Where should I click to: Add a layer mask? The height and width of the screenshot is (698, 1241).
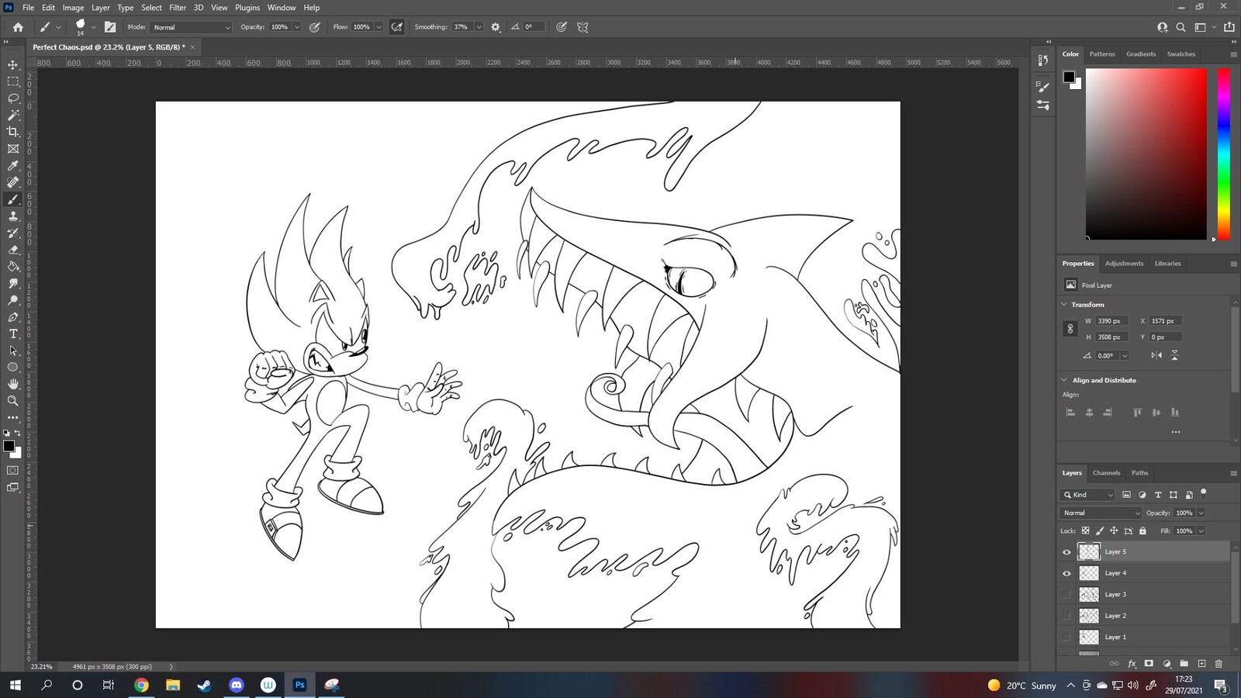click(x=1149, y=664)
